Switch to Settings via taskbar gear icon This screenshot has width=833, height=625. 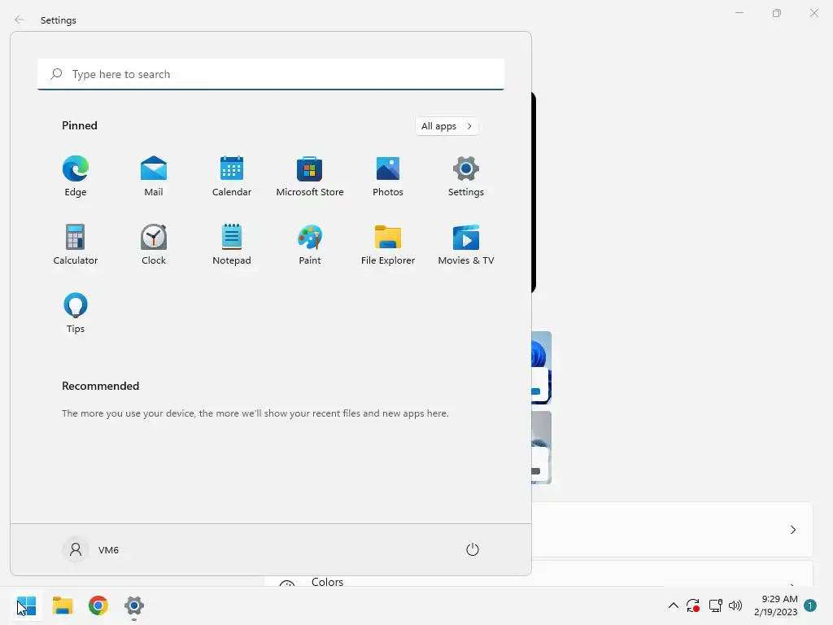[x=134, y=605]
